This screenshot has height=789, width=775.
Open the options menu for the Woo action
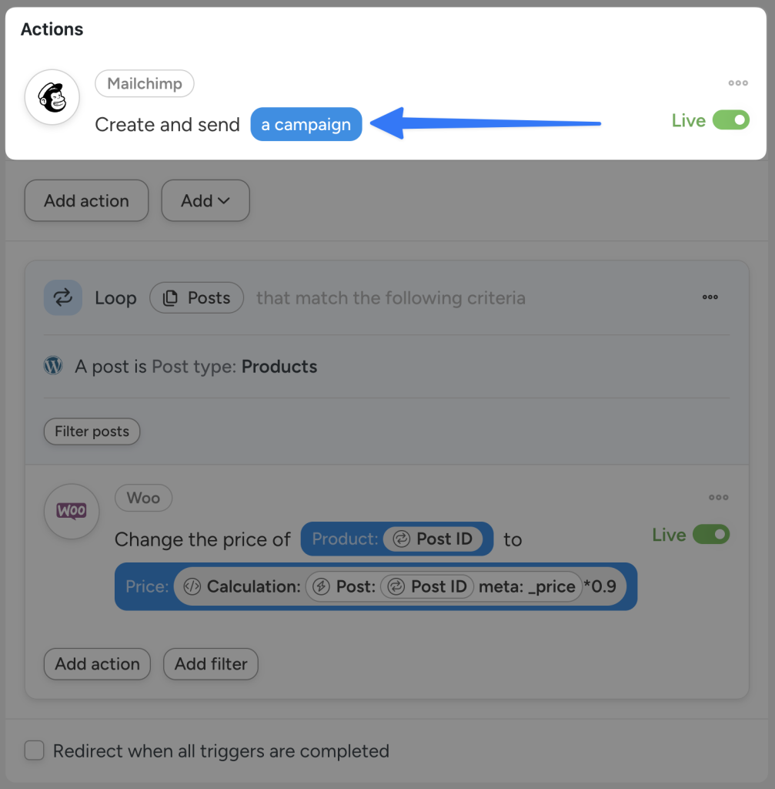pos(719,497)
